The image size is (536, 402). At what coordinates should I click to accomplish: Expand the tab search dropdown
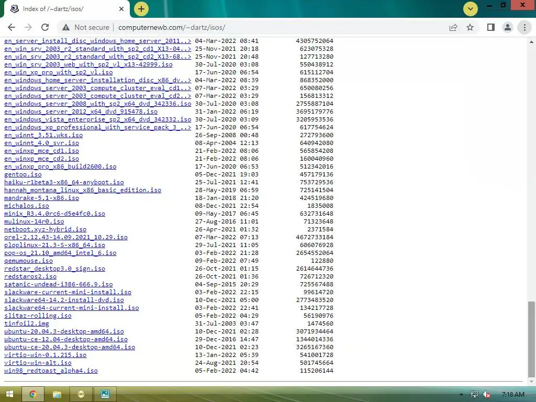pos(471,9)
